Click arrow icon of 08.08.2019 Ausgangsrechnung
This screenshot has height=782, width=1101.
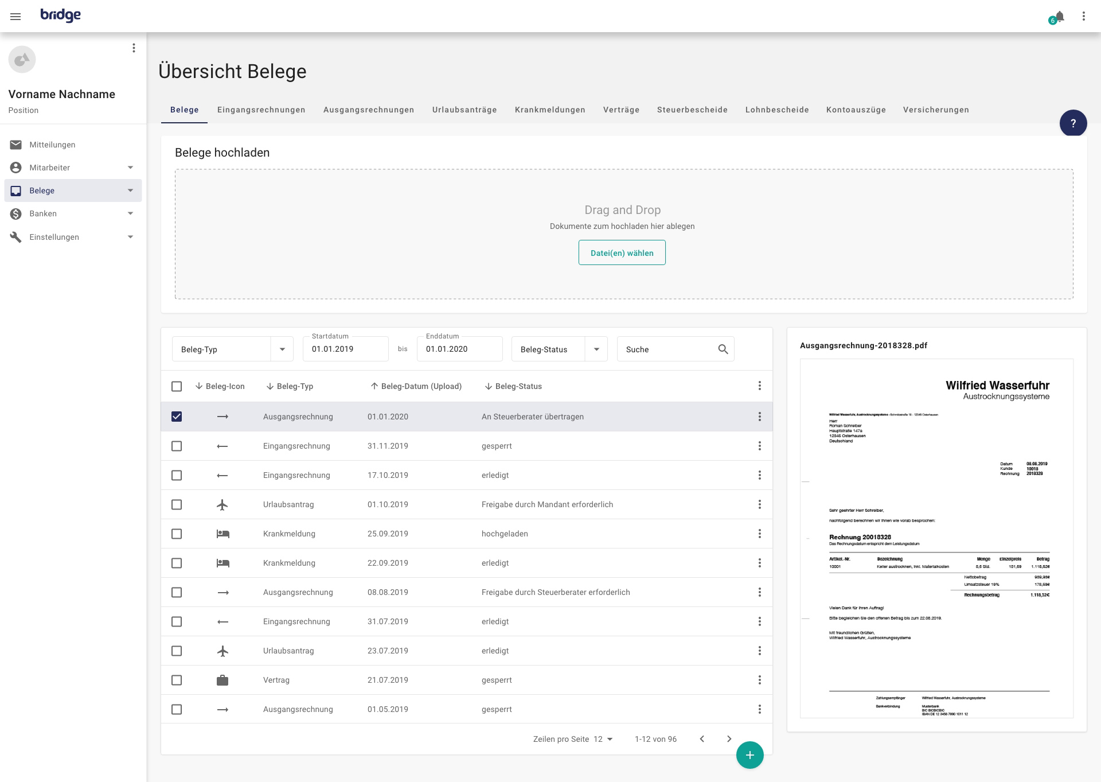(222, 592)
